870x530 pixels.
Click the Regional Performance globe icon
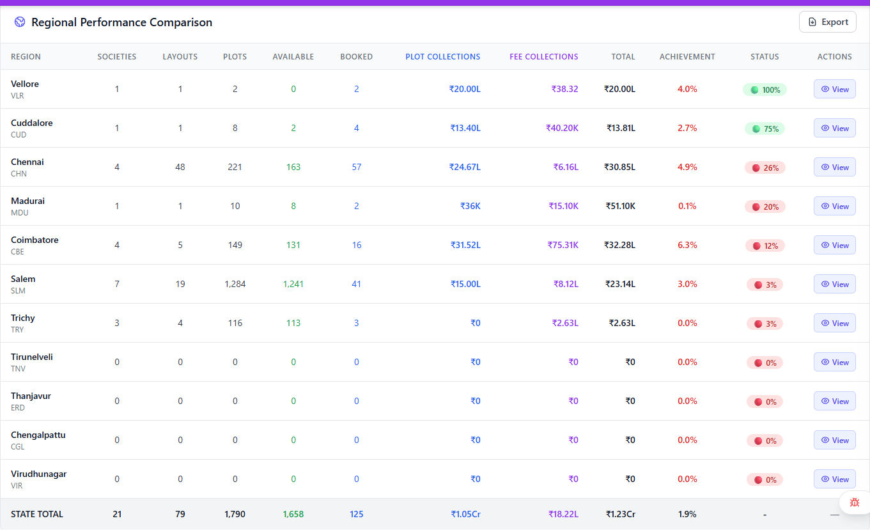tap(20, 22)
